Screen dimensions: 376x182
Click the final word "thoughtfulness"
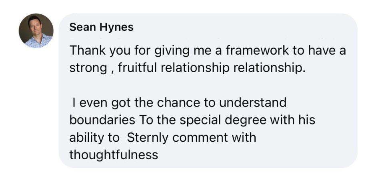(x=114, y=155)
